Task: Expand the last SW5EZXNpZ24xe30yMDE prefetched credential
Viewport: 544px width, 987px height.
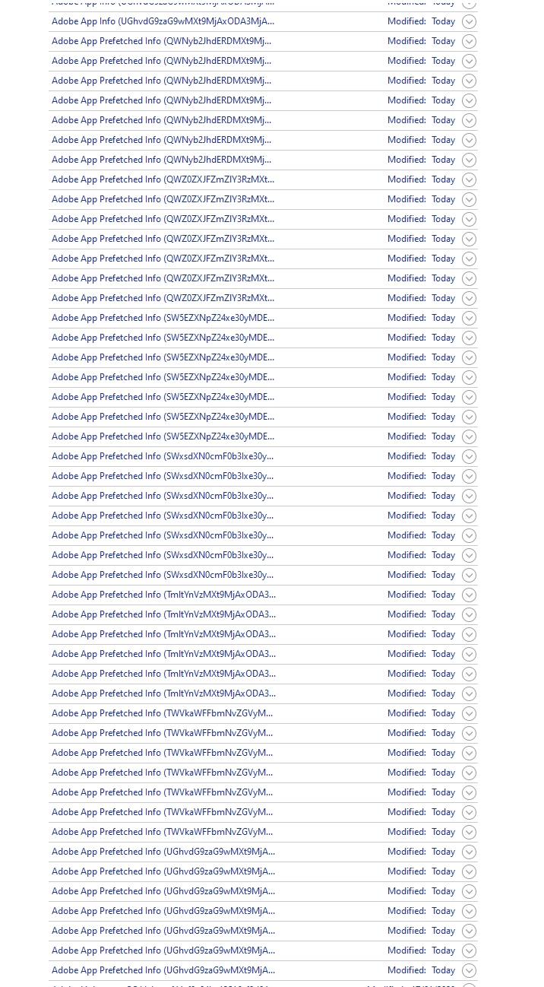Action: [x=469, y=436]
